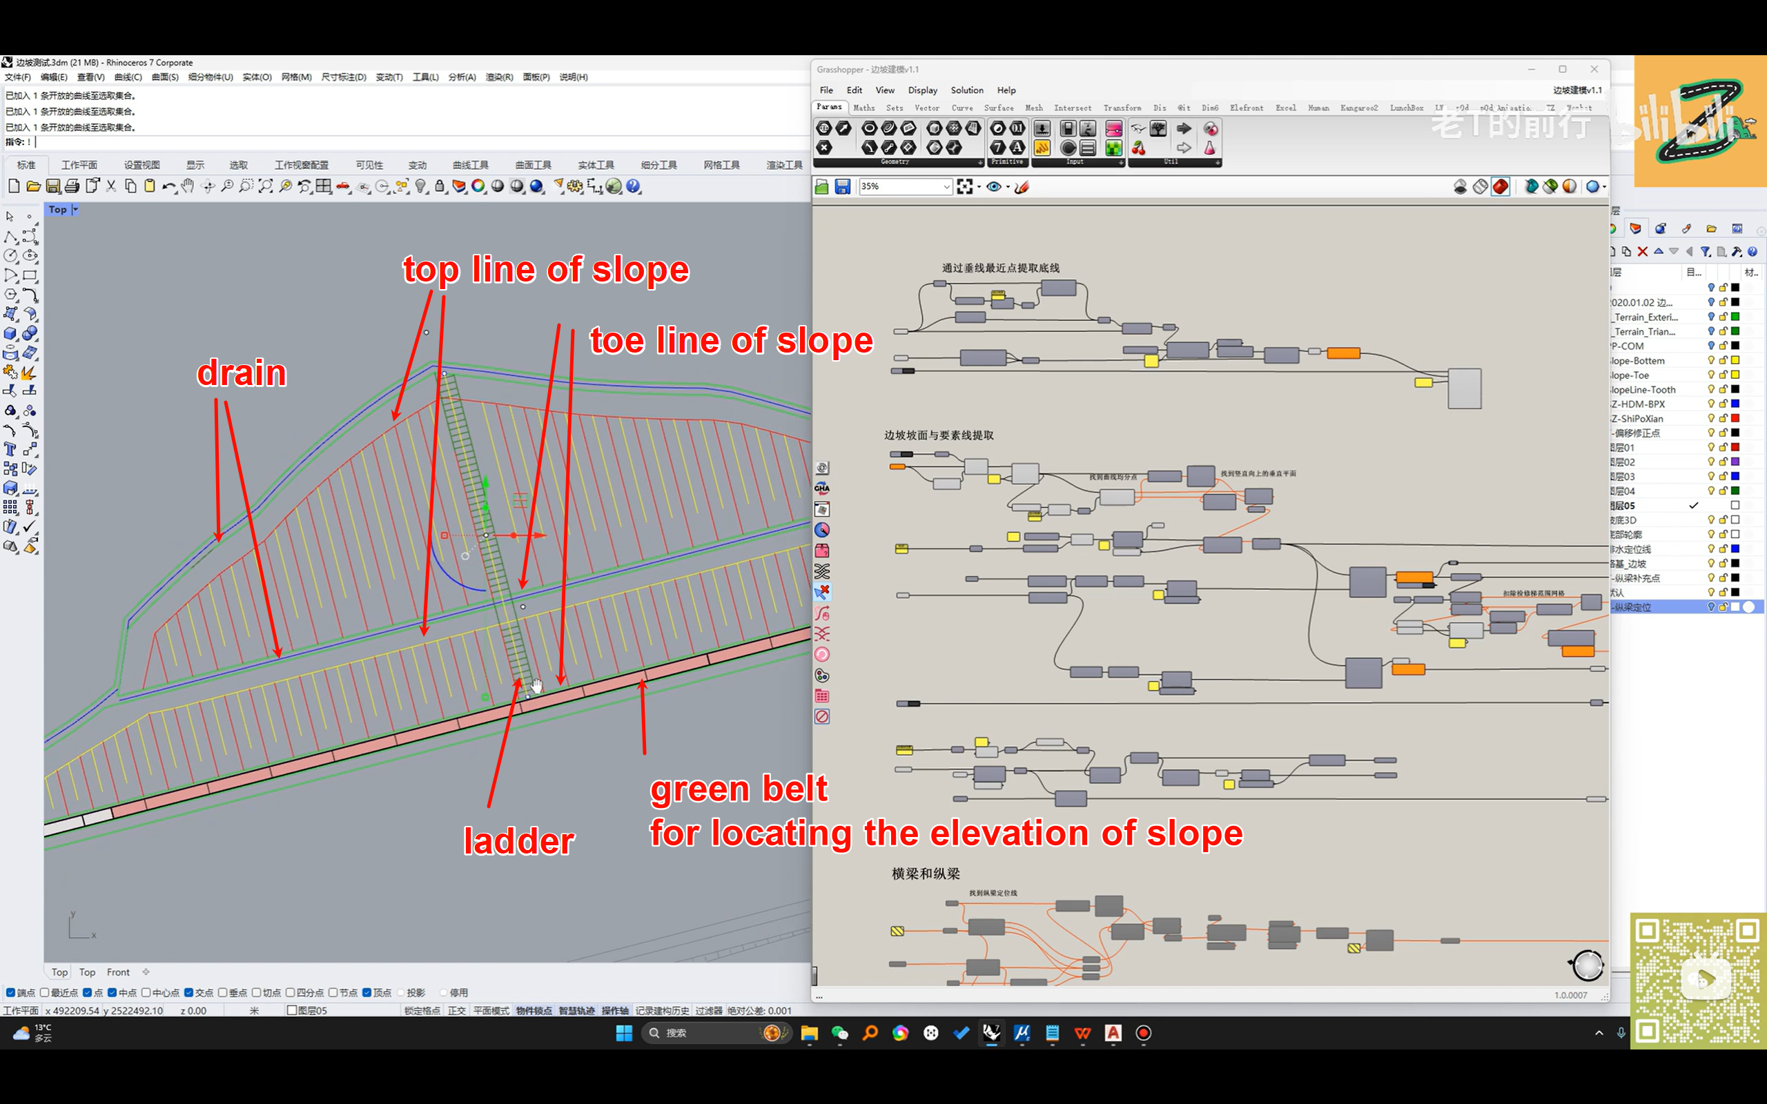The height and width of the screenshot is (1104, 1767).
Task: Expand the Grasshopper preview eye dropdown arrow
Action: [x=1008, y=187]
